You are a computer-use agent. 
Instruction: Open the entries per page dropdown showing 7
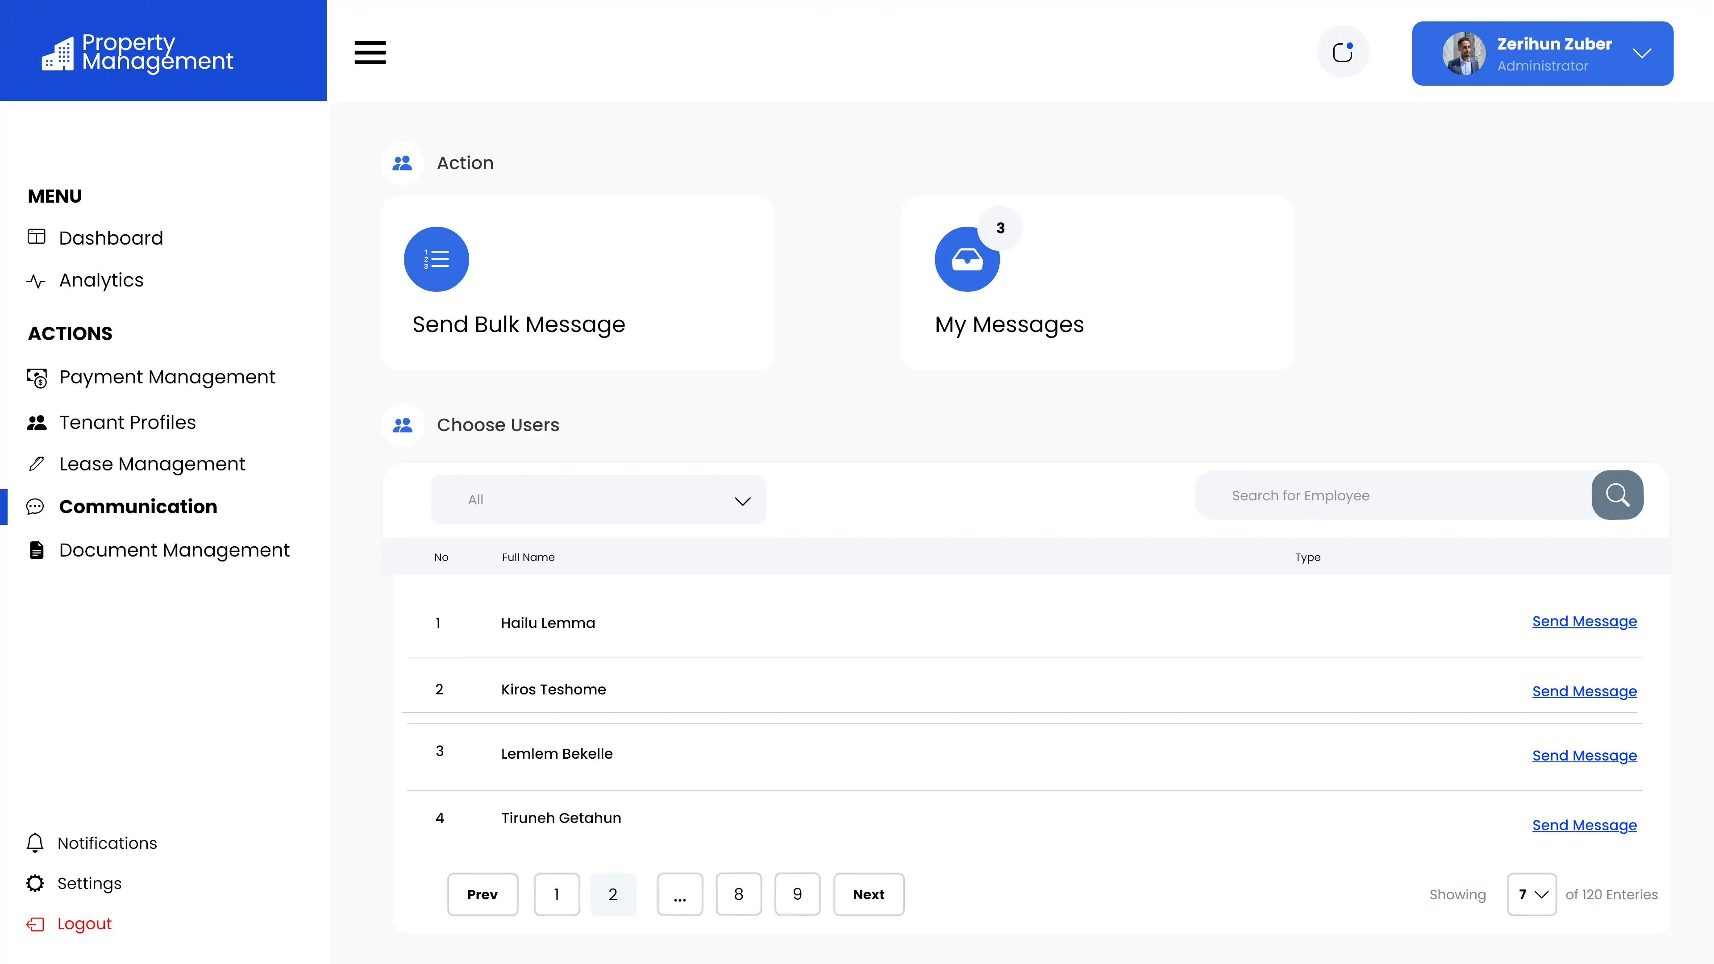click(x=1532, y=894)
